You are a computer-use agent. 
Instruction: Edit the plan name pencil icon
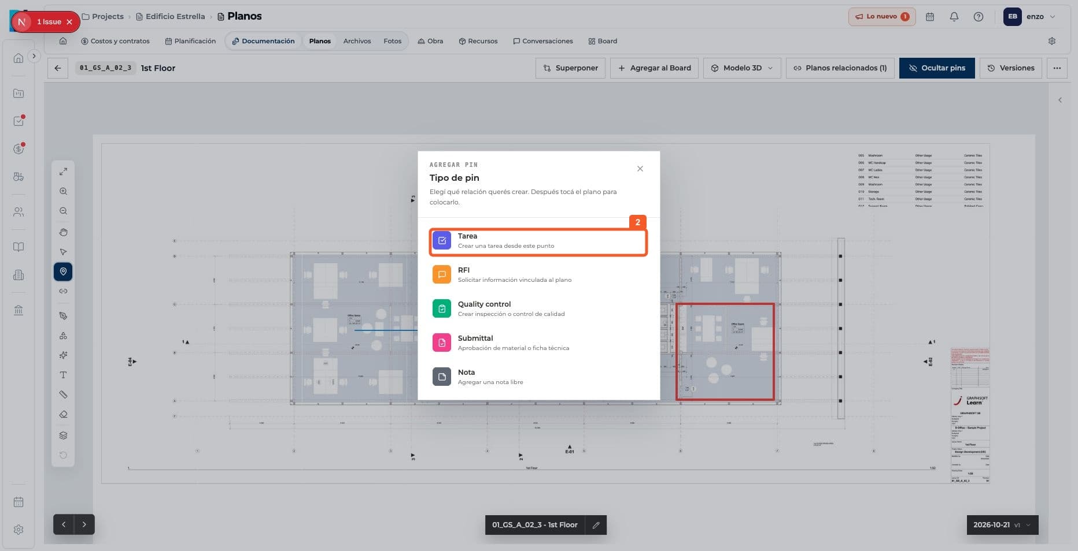596,525
